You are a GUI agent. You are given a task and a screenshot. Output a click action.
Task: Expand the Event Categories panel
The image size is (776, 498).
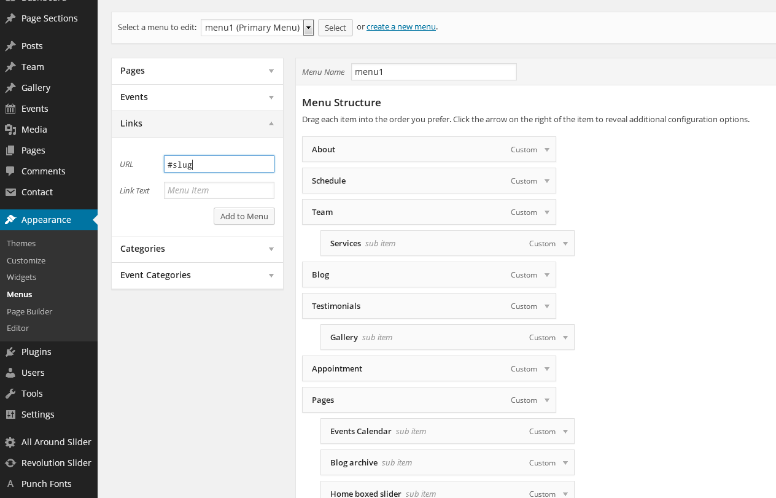coord(271,276)
